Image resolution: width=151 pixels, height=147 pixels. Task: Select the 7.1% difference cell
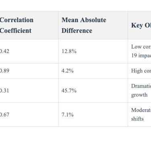click(x=93, y=114)
